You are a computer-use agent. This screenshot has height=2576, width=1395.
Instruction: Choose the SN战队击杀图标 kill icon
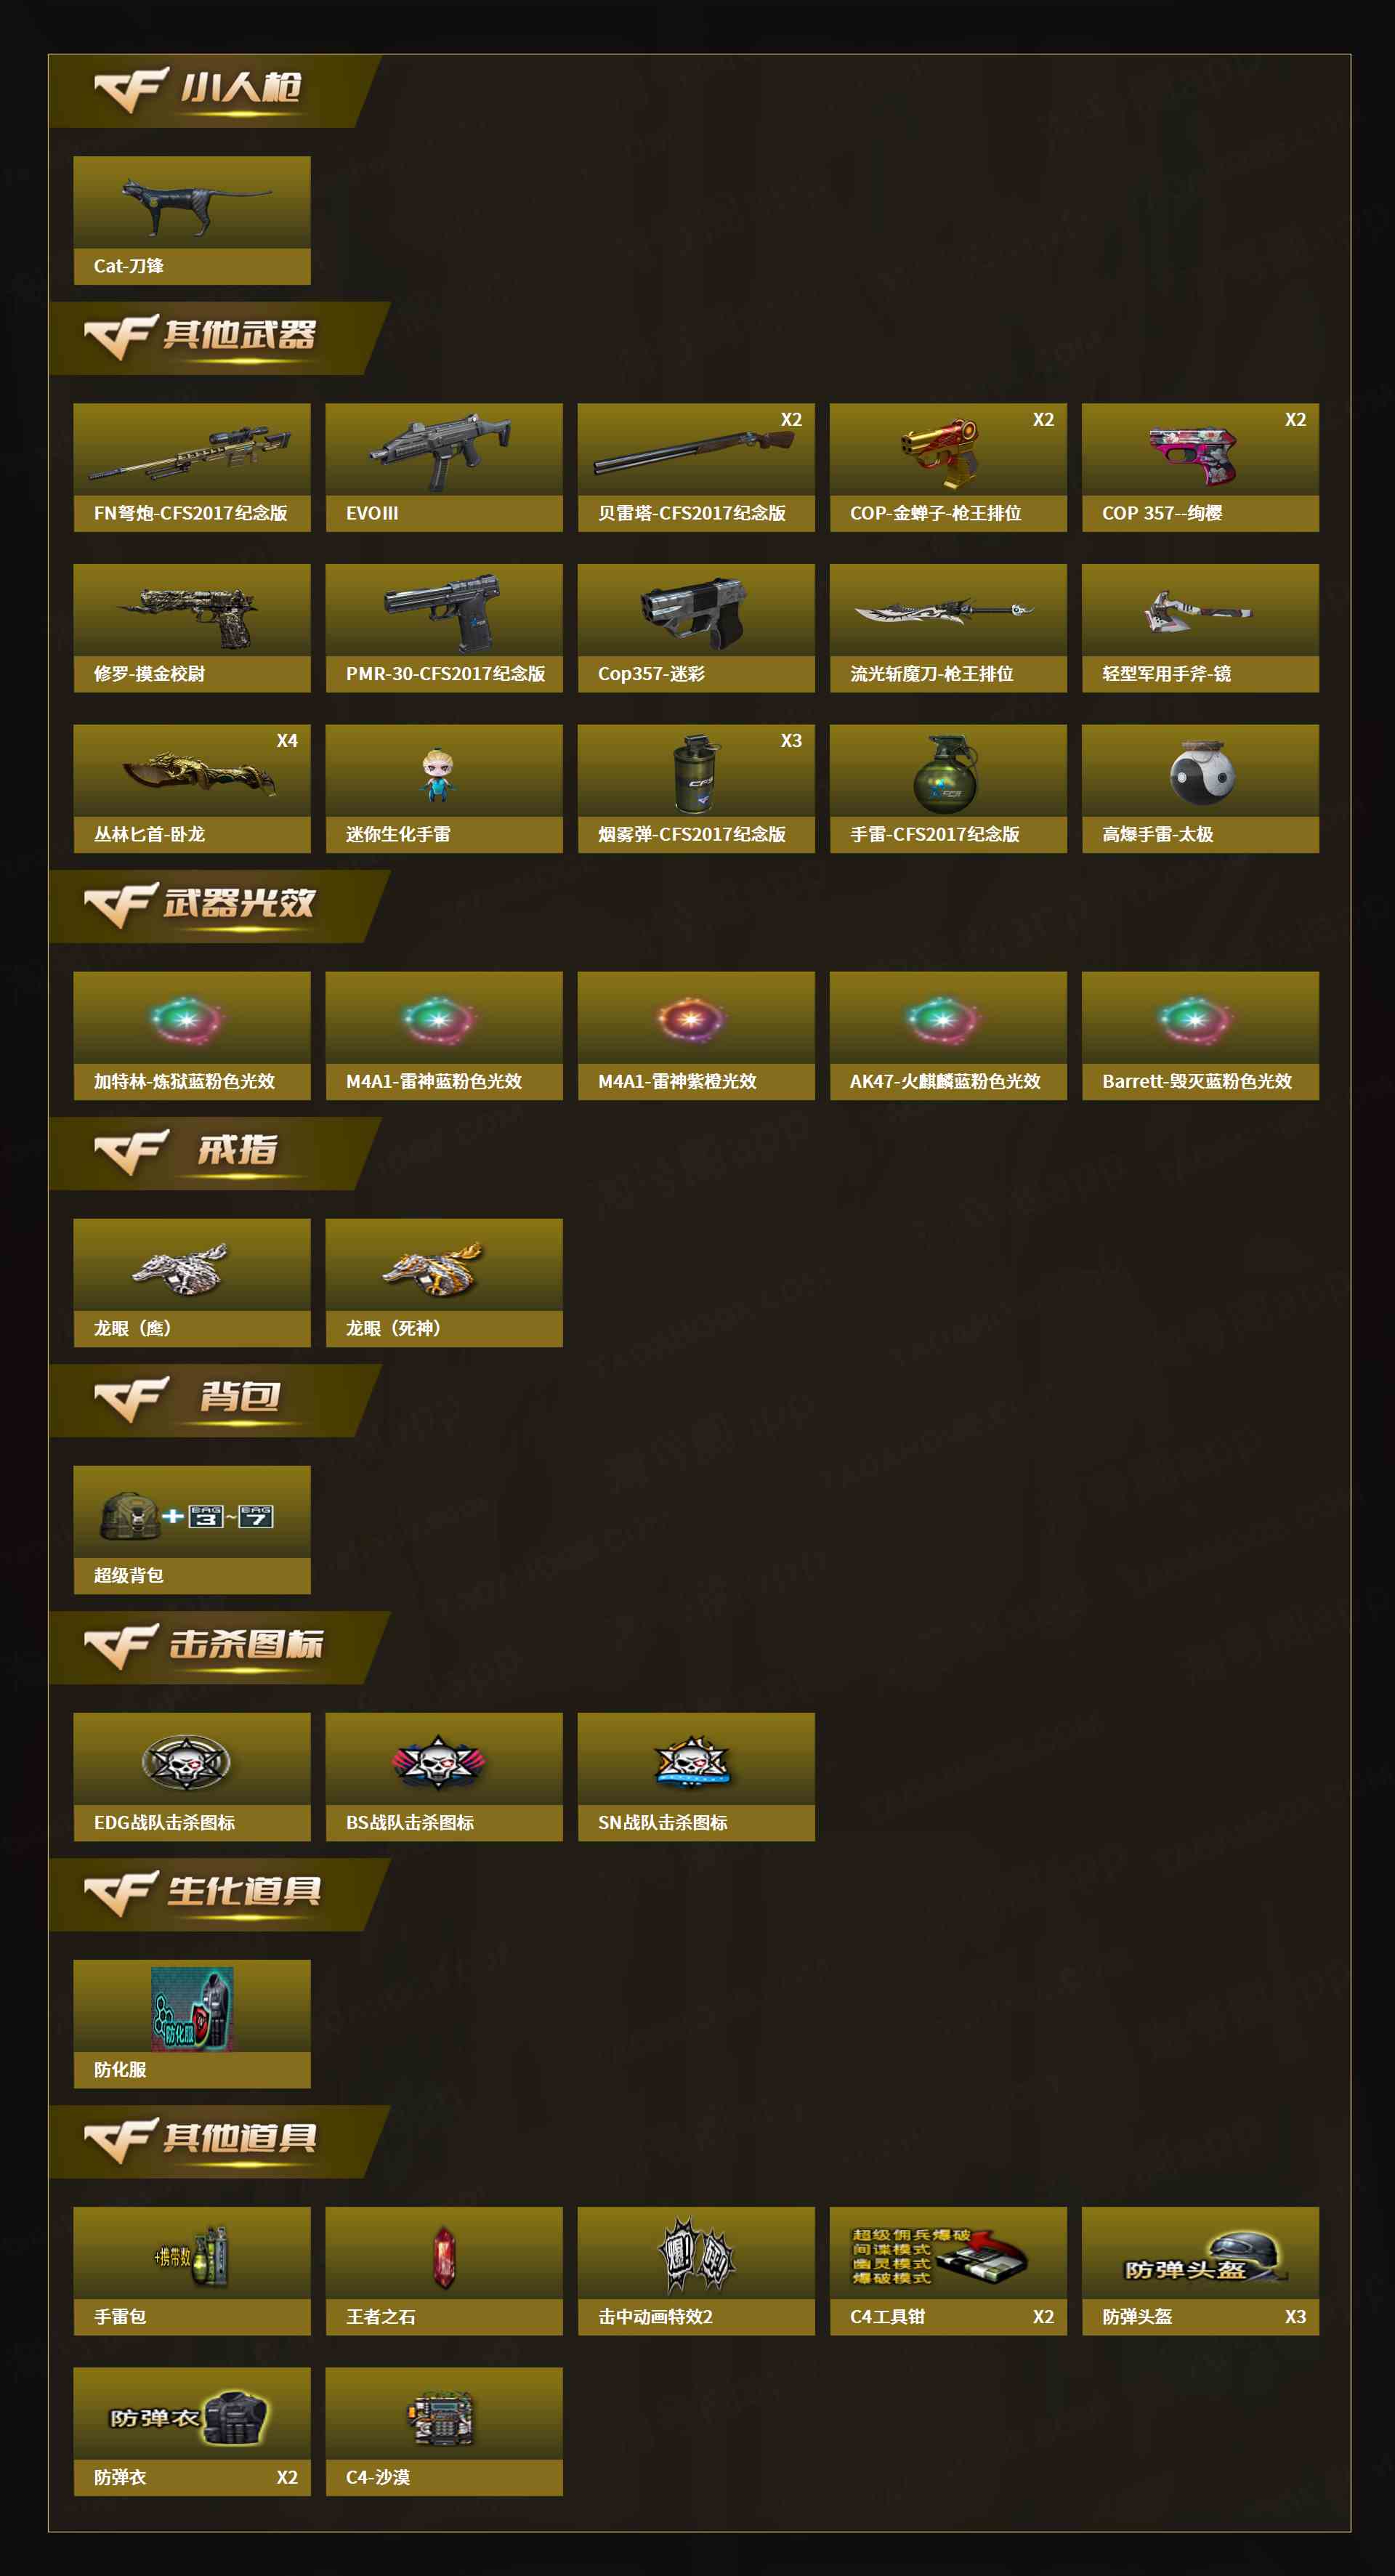coord(696,1777)
